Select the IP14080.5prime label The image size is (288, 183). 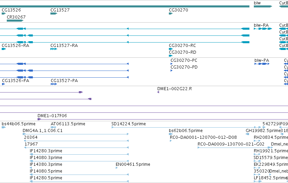point(46,171)
